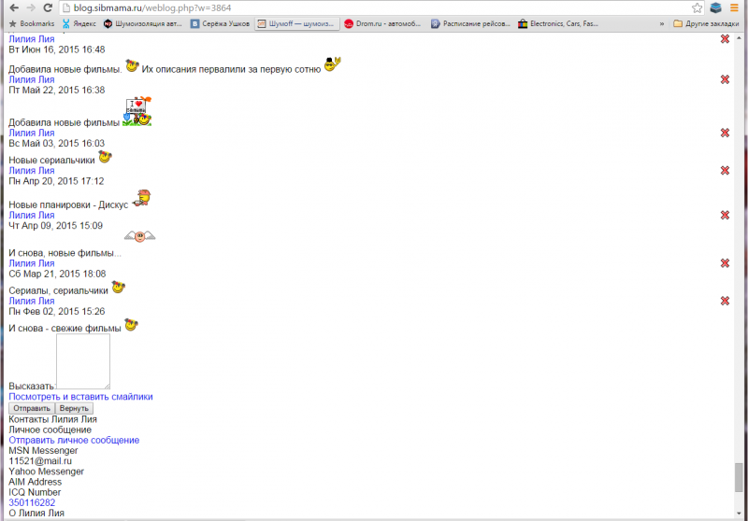This screenshot has width=748, height=521.
Task: Open the Яндекс bookmark
Action: coord(79,23)
